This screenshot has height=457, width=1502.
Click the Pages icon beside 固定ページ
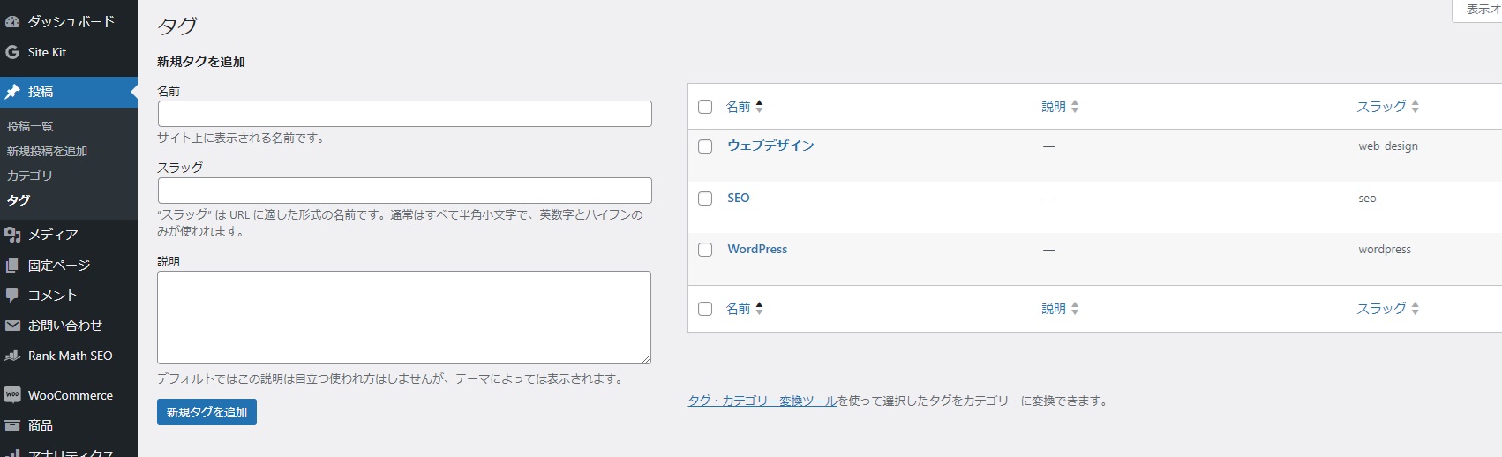pos(12,266)
